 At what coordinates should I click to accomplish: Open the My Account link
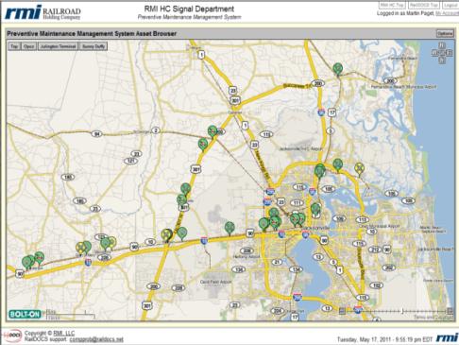click(x=447, y=13)
